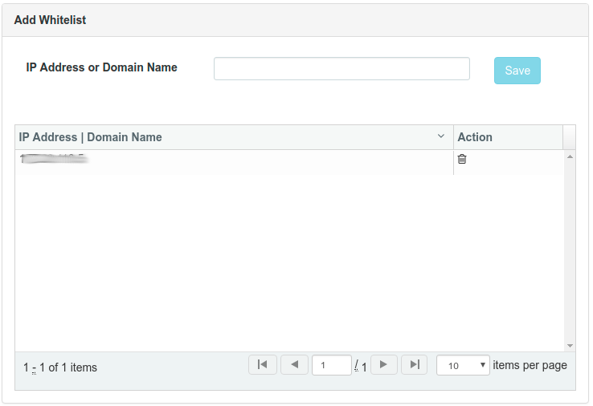The height and width of the screenshot is (406, 593).
Task: Click the Save button
Action: click(517, 71)
